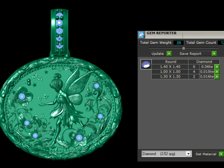The width and height of the screenshot is (224, 168).
Task: Click the '0.016tw' weight cell
Action: [x=207, y=77]
